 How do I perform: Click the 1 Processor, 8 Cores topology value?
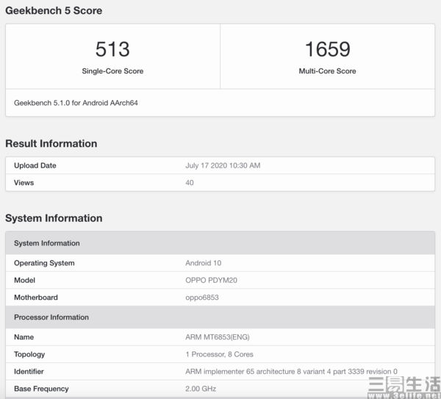(x=219, y=353)
